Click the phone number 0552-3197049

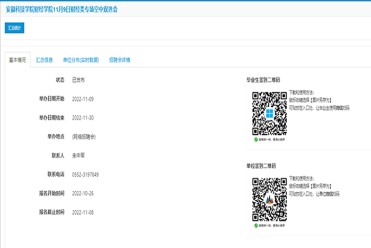tap(86, 174)
